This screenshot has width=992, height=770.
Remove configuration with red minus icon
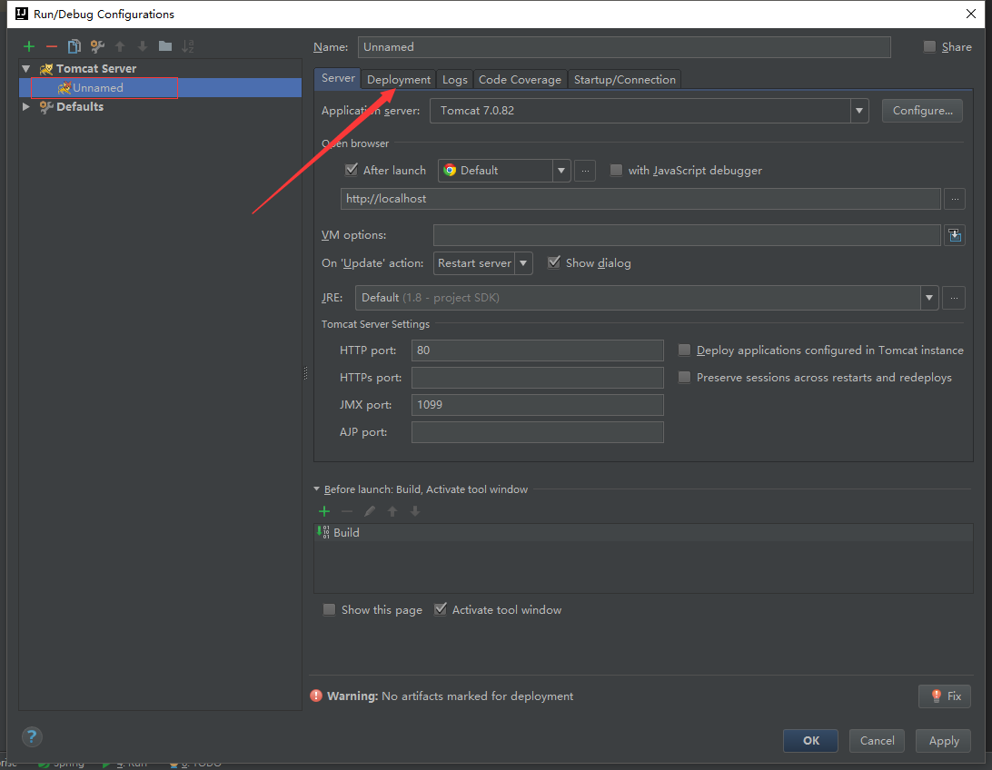[52, 46]
